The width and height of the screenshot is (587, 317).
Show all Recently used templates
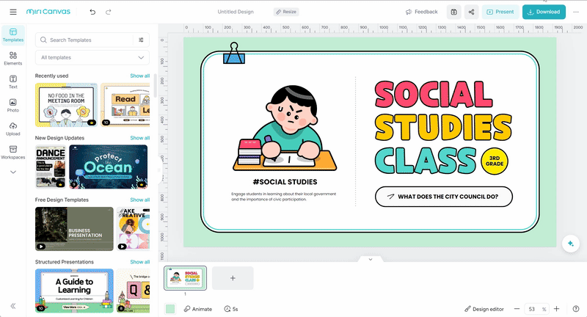coord(139,76)
